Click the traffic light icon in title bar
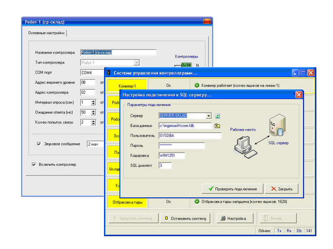This screenshot has height=249, width=333. click(x=109, y=73)
